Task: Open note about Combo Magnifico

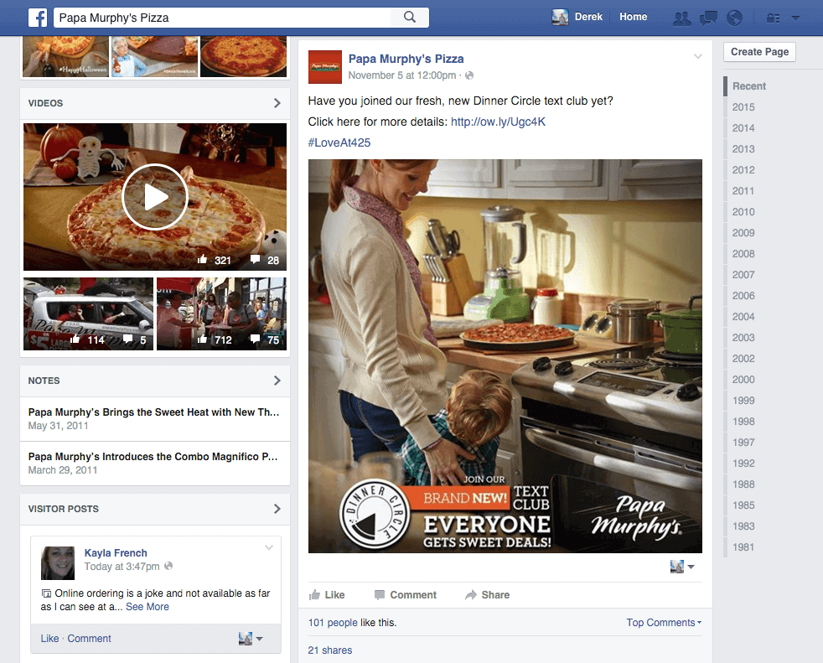Action: [x=153, y=457]
